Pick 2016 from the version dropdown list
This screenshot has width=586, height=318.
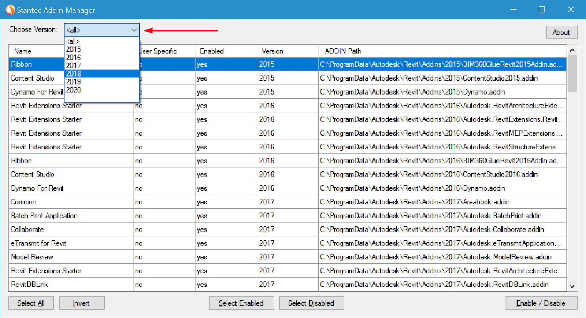point(102,57)
